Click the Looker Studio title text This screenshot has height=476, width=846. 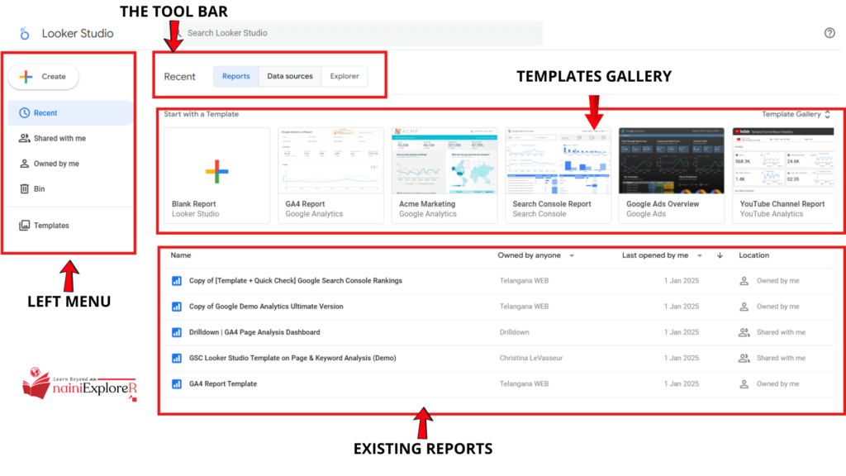click(78, 33)
